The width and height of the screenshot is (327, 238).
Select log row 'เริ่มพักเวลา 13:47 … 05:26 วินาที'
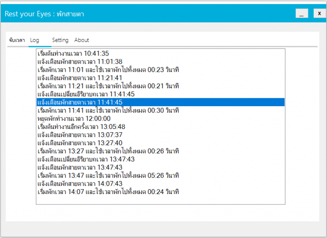pyautogui.click(x=161, y=175)
